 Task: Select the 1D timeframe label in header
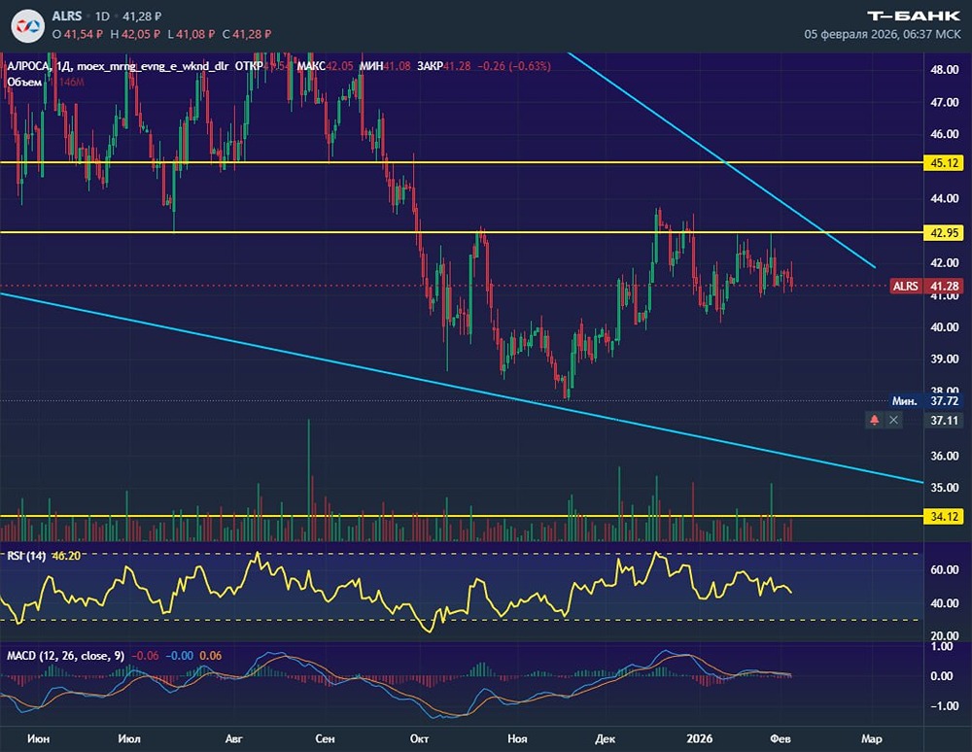102,17
